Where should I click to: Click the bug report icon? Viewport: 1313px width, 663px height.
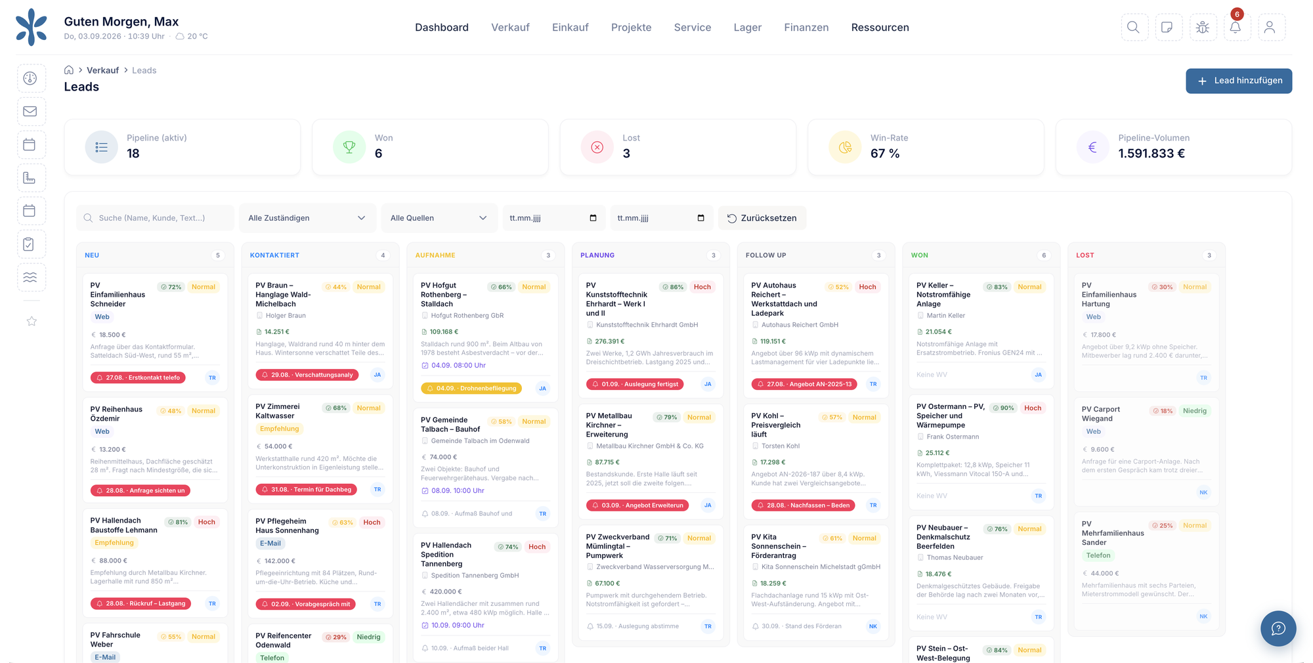point(1202,28)
